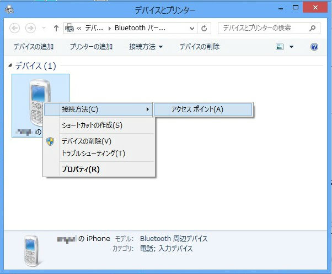
Task: Choose アクセス ポイント(A) from submenu
Action: [x=197, y=109]
